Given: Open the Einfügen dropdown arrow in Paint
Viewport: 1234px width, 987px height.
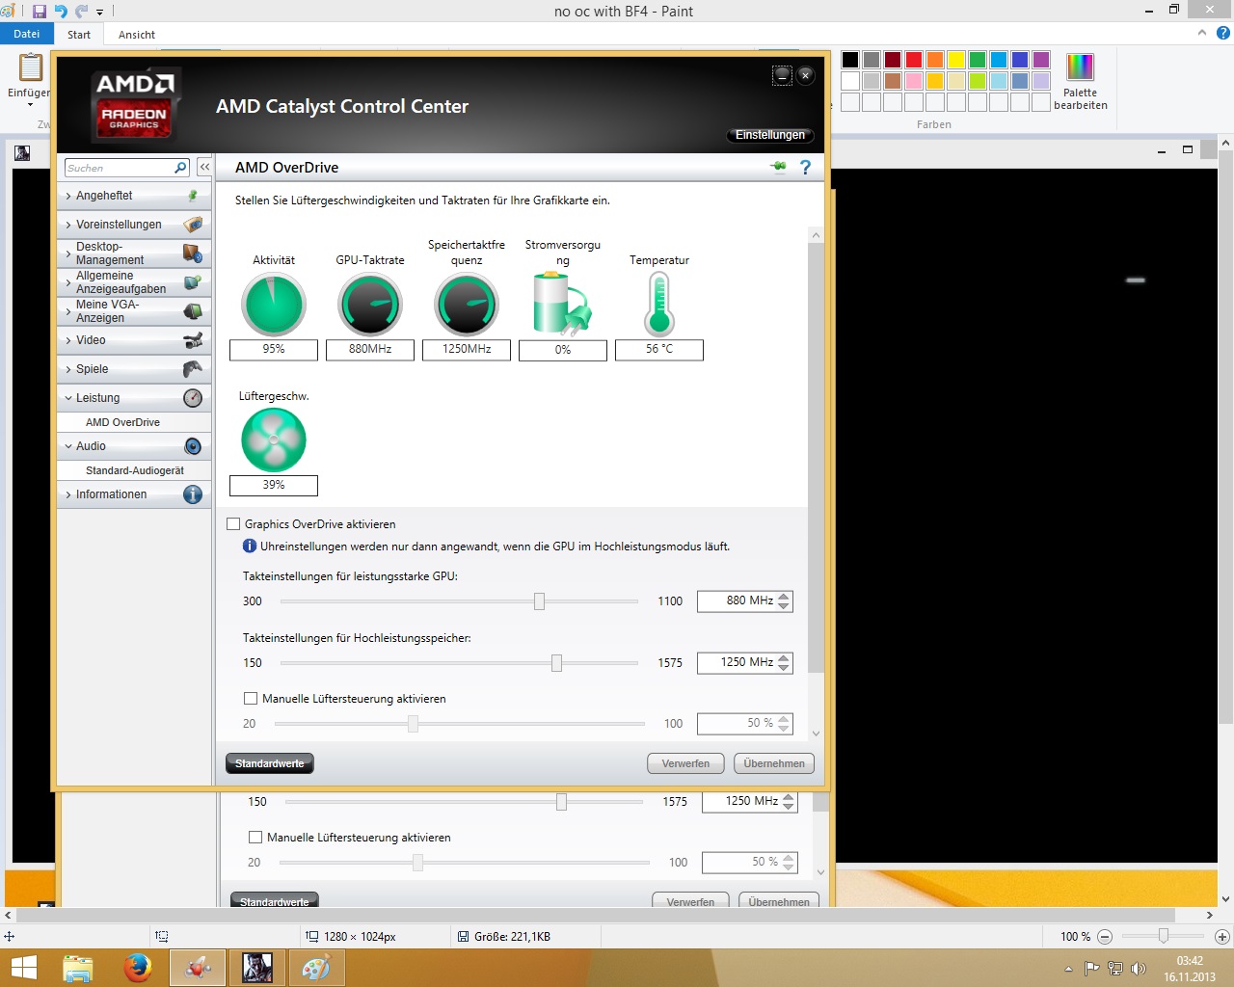Looking at the screenshot, I should (x=30, y=104).
